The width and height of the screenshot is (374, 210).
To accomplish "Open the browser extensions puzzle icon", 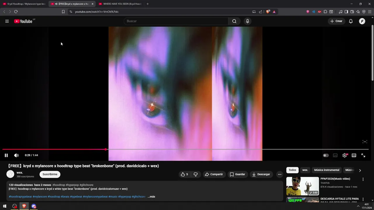I will click(325, 12).
